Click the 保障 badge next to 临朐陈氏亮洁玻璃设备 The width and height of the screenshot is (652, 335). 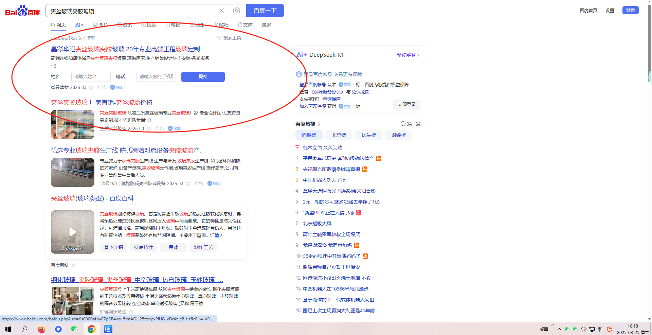[x=214, y=183]
